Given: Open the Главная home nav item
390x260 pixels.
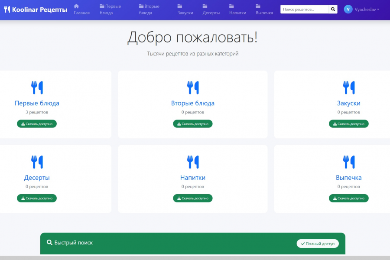Looking at the screenshot, I should click(81, 10).
